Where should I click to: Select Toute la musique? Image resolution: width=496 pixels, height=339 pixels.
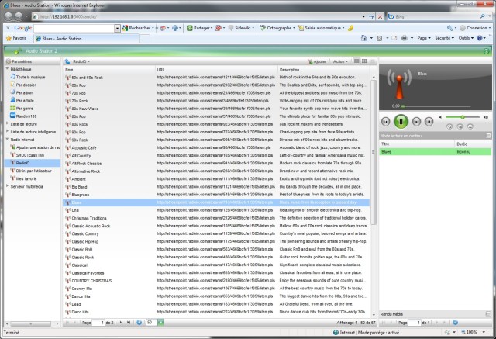click(x=28, y=77)
